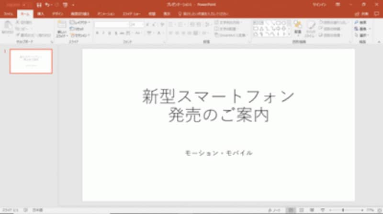Click the サインイン sign-in link
The image size is (383, 214).
pyautogui.click(x=319, y=5)
